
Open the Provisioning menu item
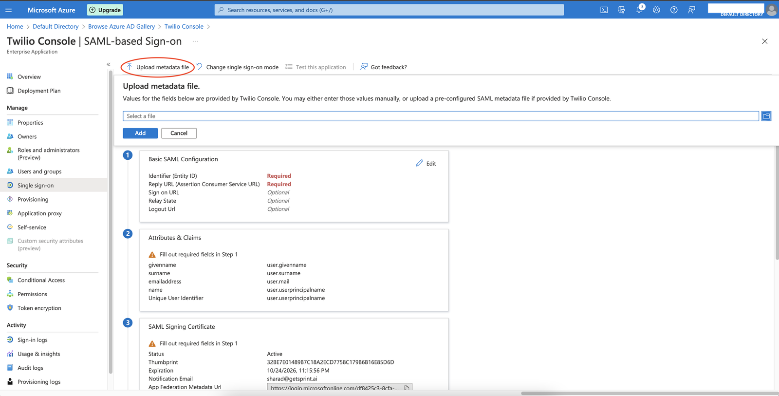point(33,199)
